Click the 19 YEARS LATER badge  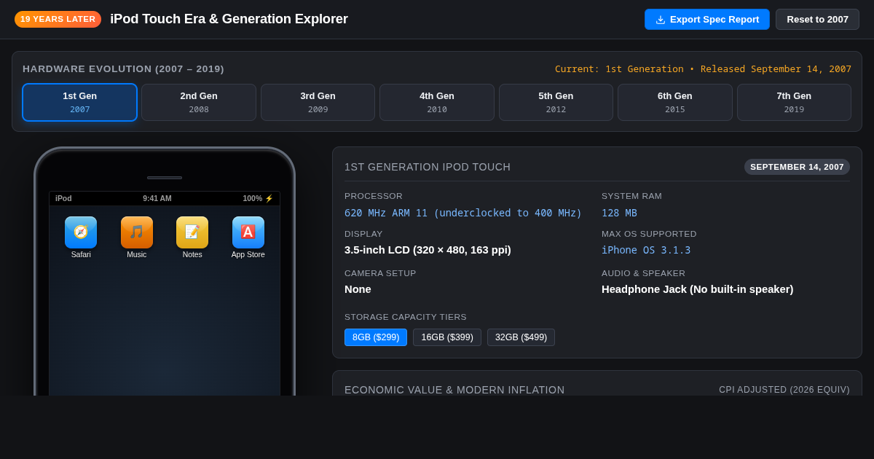(58, 19)
